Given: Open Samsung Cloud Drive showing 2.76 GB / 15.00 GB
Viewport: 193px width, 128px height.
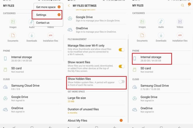Looking at the screenshot, I should (x=161, y=87).
